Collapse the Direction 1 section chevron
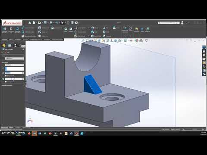207x155 pixels. (23, 62)
